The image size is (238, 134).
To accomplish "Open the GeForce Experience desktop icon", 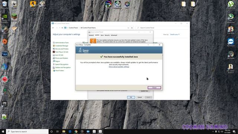I will tap(4, 19).
